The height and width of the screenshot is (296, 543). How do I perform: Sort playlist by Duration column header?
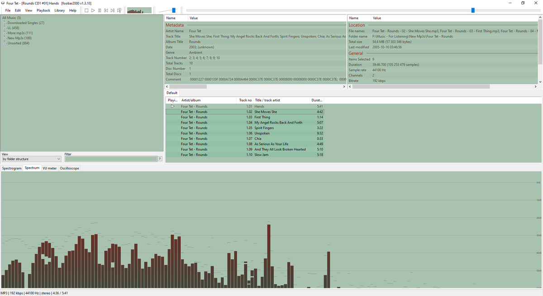[317, 100]
